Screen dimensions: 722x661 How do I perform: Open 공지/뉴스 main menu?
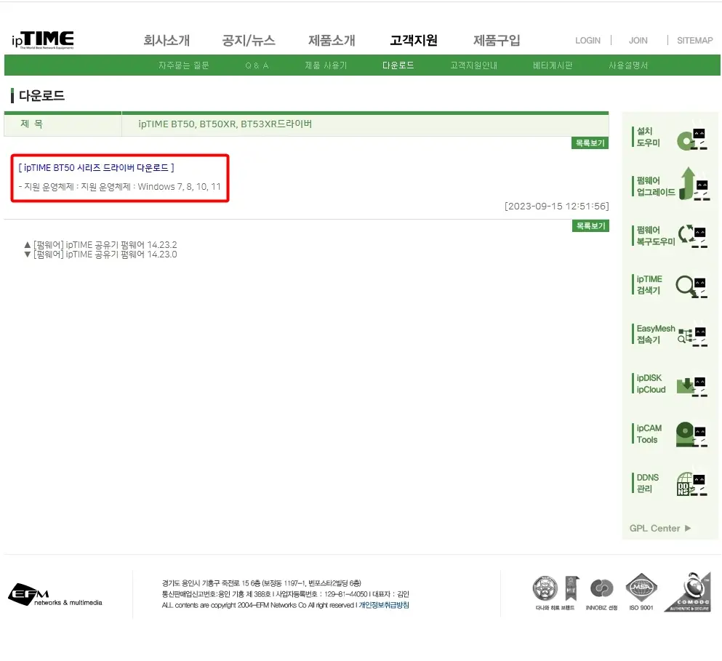click(249, 41)
